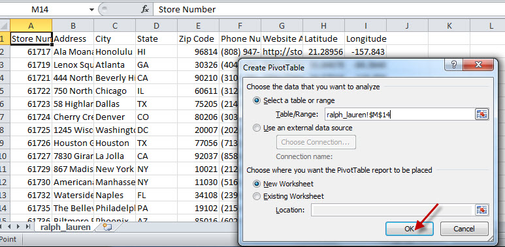Close the Create PivotTable dialog
The height and width of the screenshot is (247, 505).
click(x=478, y=65)
